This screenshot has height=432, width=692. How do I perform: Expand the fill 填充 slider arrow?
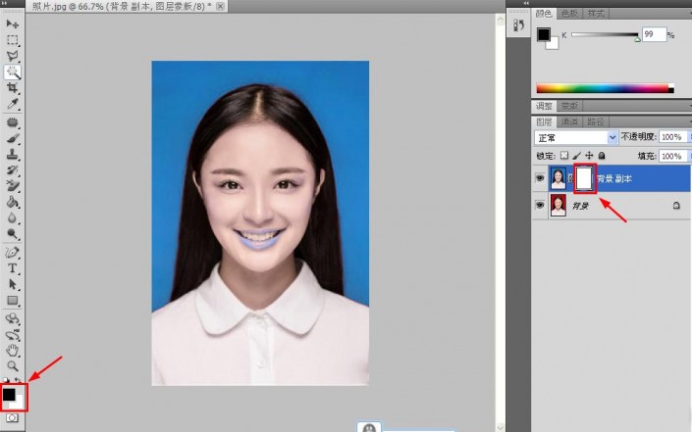[x=687, y=156]
